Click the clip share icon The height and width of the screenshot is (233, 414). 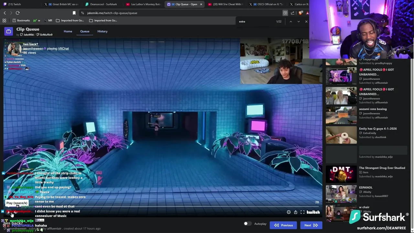point(296,212)
